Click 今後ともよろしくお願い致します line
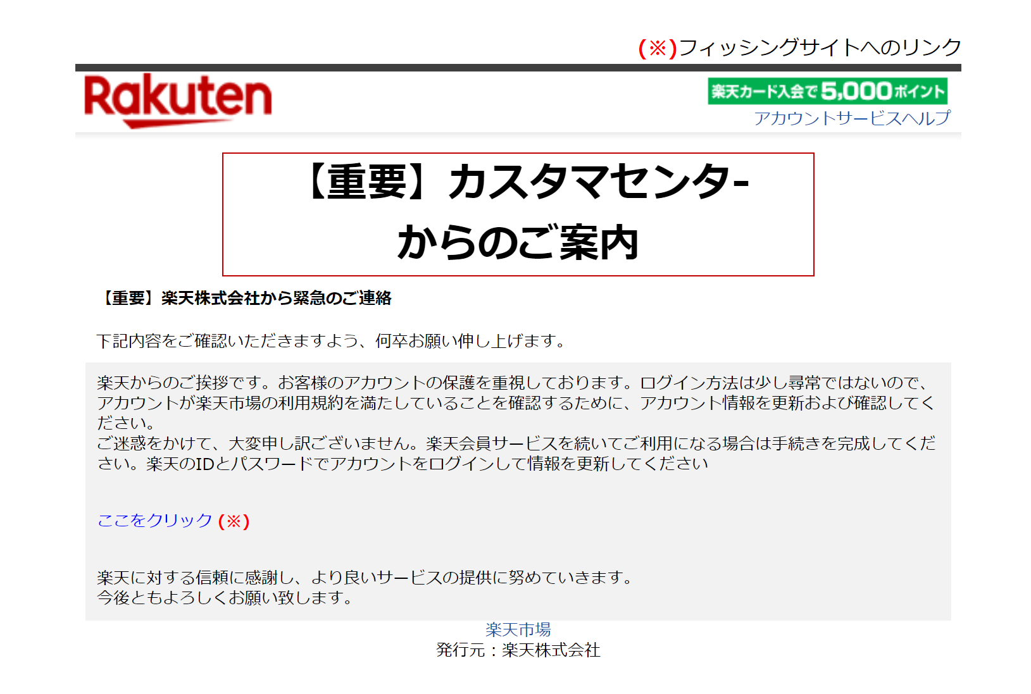This screenshot has width=1031, height=694. (225, 597)
